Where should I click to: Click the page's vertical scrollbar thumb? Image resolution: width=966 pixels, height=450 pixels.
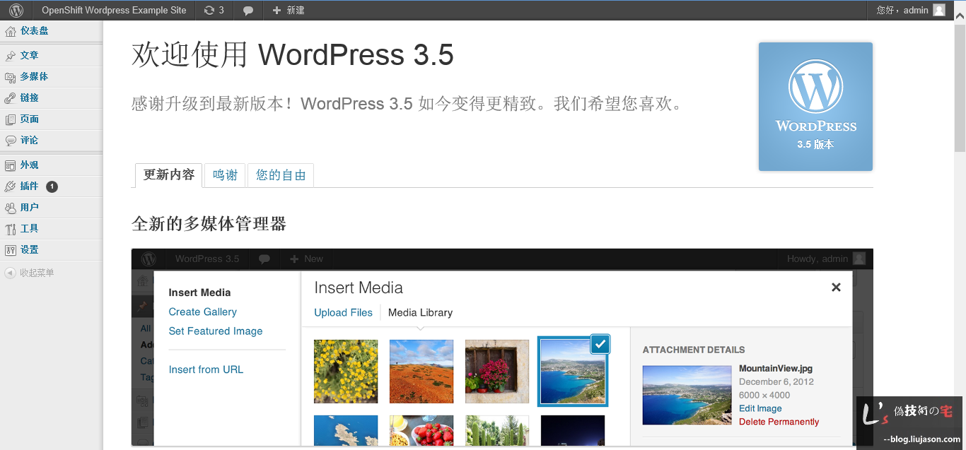[960, 89]
